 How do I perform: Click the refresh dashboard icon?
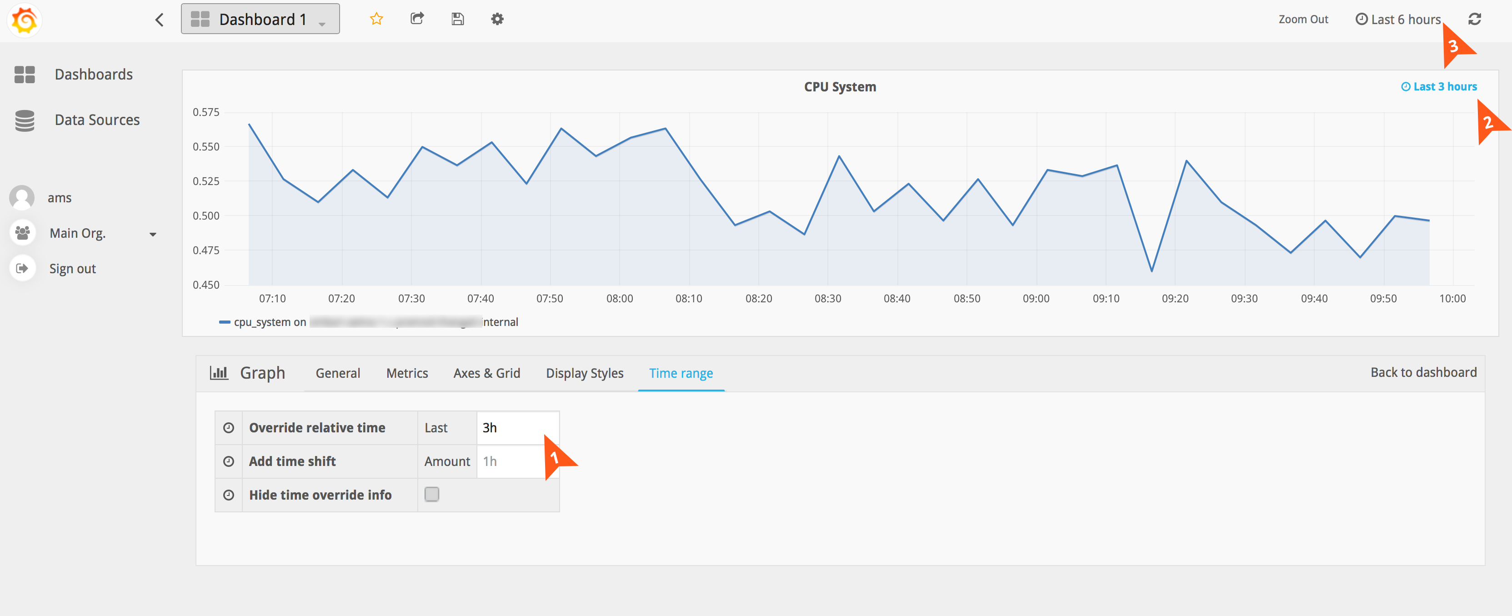pyautogui.click(x=1474, y=20)
